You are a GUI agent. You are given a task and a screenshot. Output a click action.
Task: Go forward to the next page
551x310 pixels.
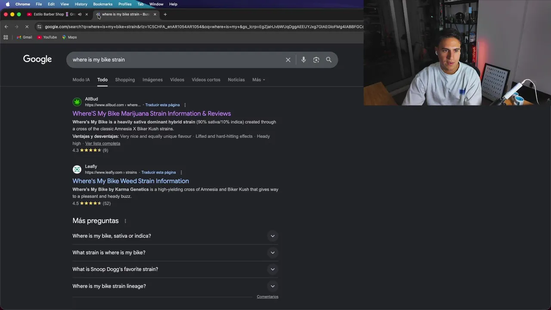(16, 27)
